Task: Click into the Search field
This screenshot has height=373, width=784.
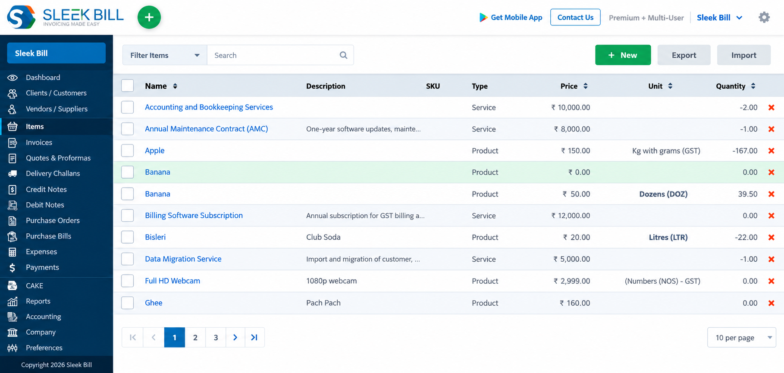Action: pos(274,55)
